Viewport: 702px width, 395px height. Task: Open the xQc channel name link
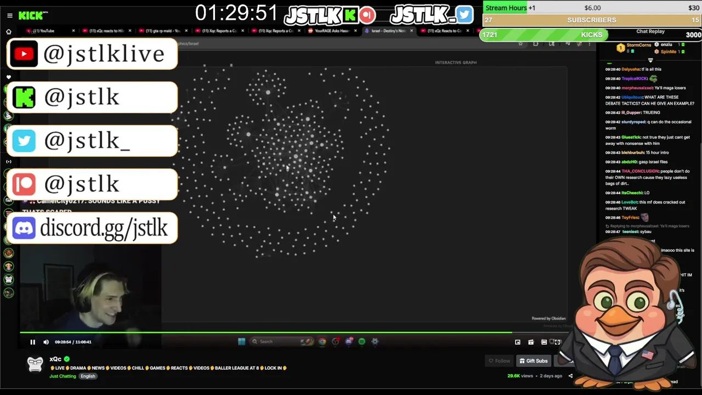[x=55, y=359]
